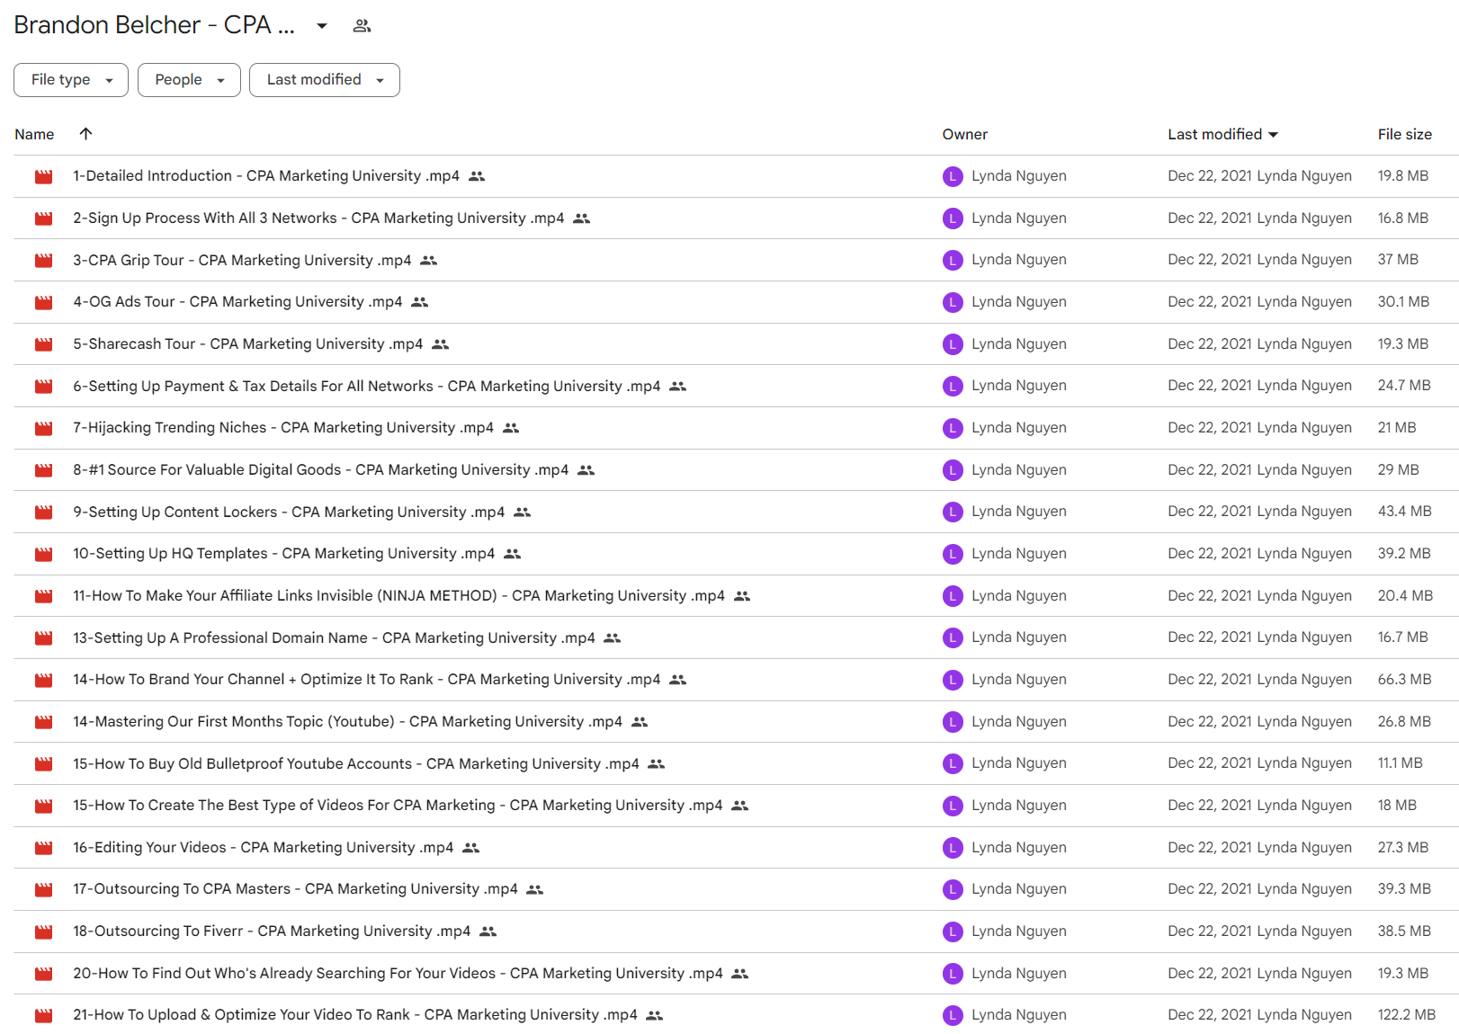Viewport: 1459px width, 1034px height.
Task: Select file 21-How To Upload & Optimize Your Video
Action: [x=355, y=1015]
